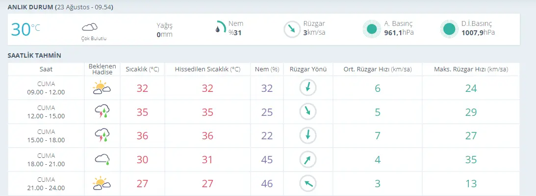Click wind direction arrow for 21.00 - 24.00

click(x=308, y=183)
